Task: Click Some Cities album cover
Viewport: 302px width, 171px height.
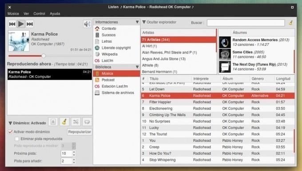Action: 225,54
